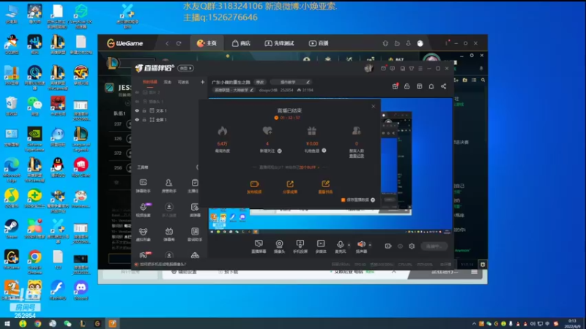The image size is (586, 329).
Task: Open the mic tool with purple badge
Action: [143, 210]
